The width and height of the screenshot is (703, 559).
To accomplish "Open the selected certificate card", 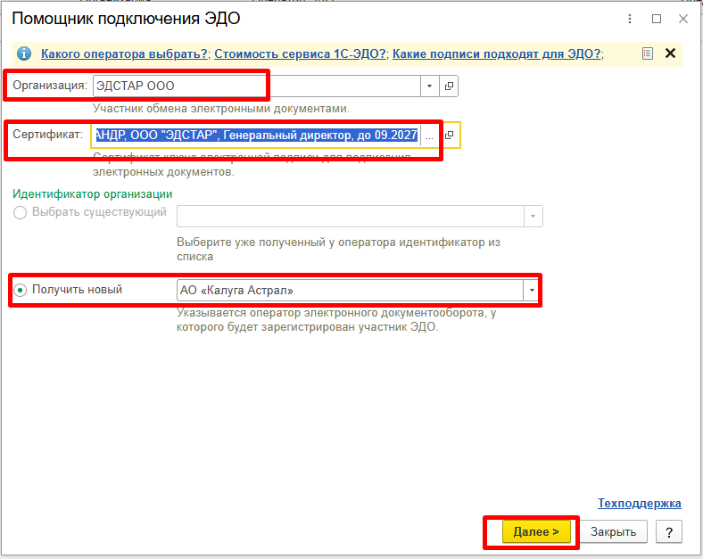I will (x=449, y=135).
